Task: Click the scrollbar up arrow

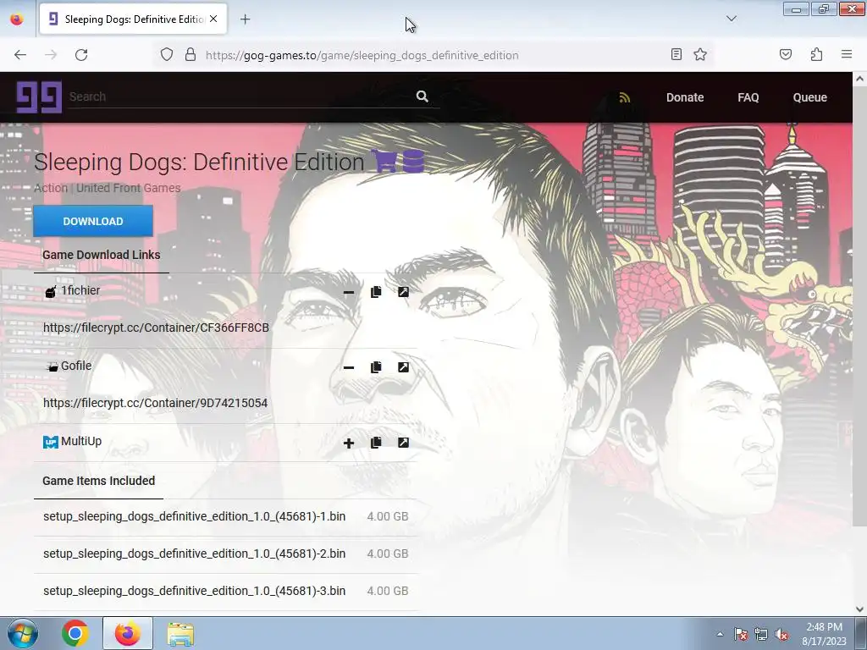Action: pyautogui.click(x=859, y=79)
